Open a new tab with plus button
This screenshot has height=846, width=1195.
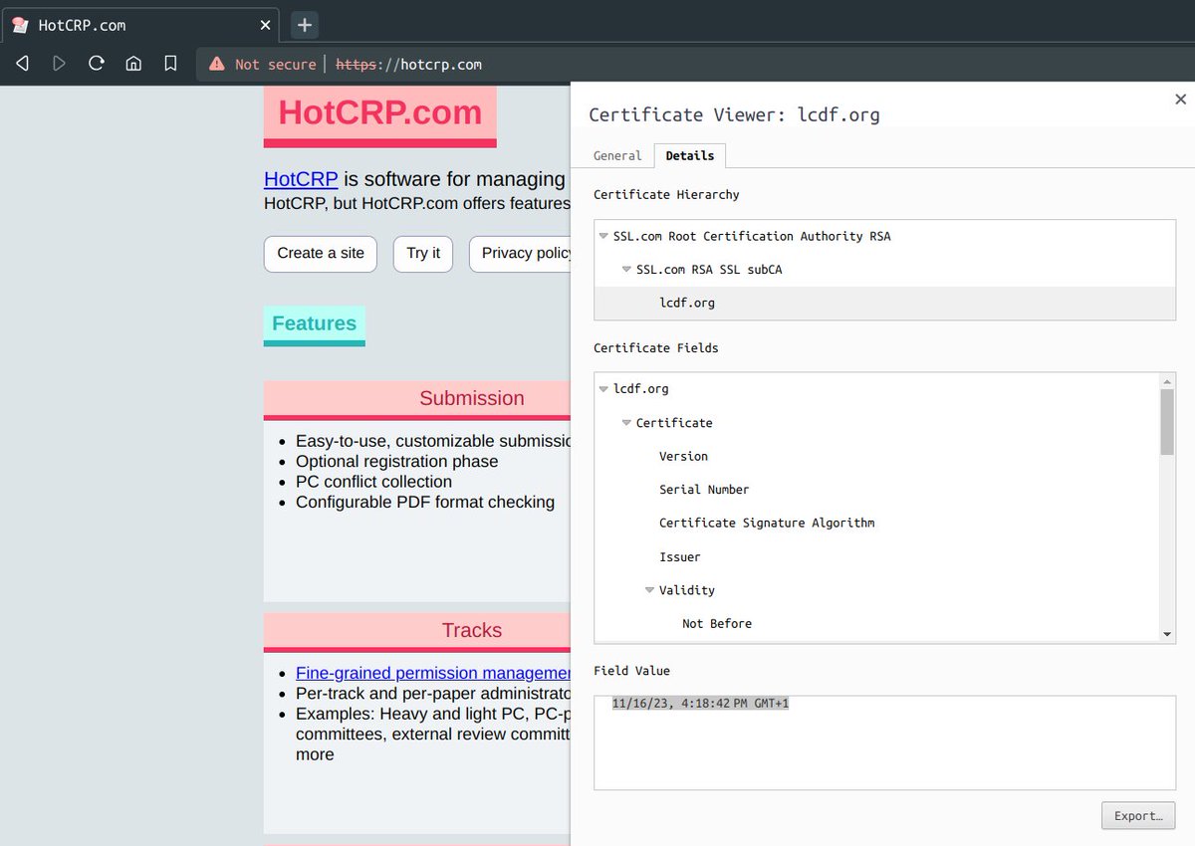[x=305, y=25]
